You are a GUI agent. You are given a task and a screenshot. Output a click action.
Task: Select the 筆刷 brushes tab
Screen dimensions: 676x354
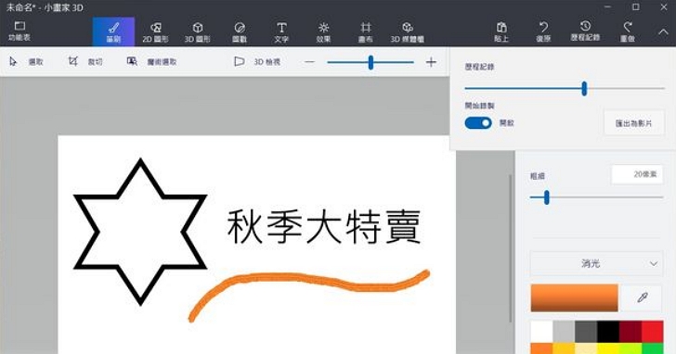[113, 32]
